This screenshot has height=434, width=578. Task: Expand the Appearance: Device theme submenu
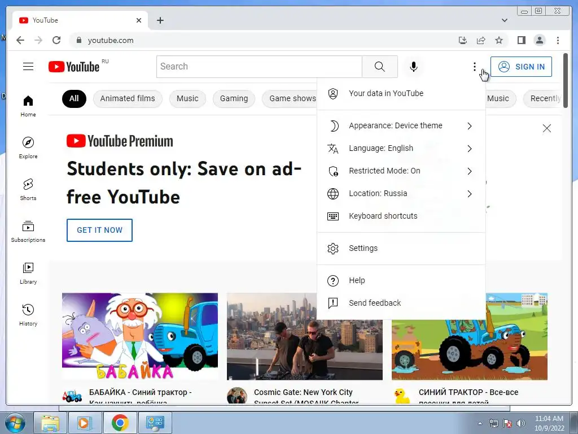point(401,126)
